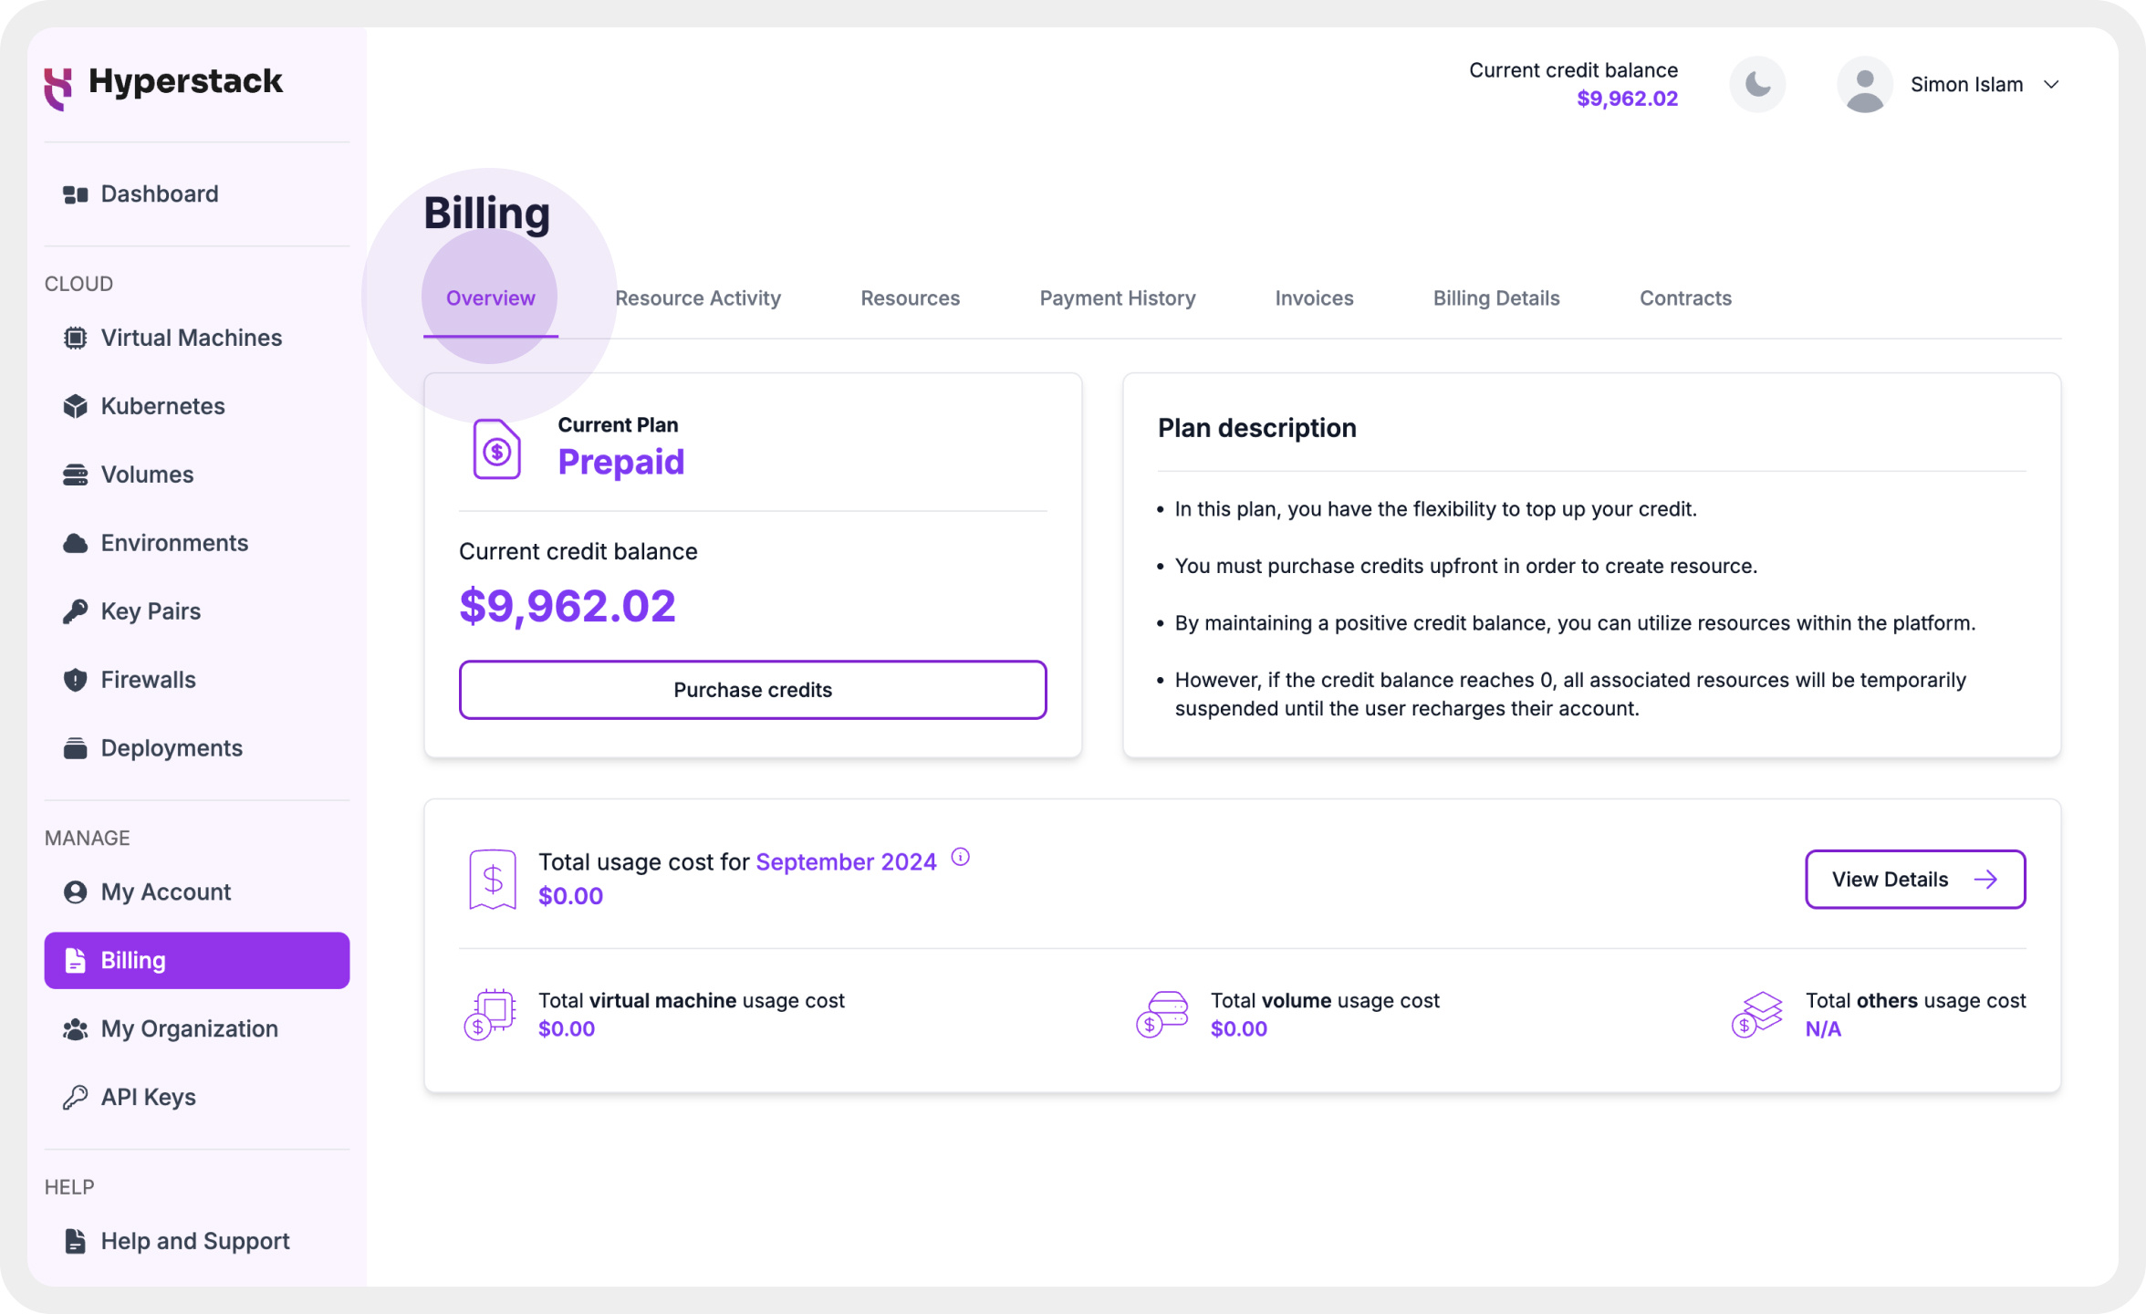Click the My Account person icon

tap(75, 892)
